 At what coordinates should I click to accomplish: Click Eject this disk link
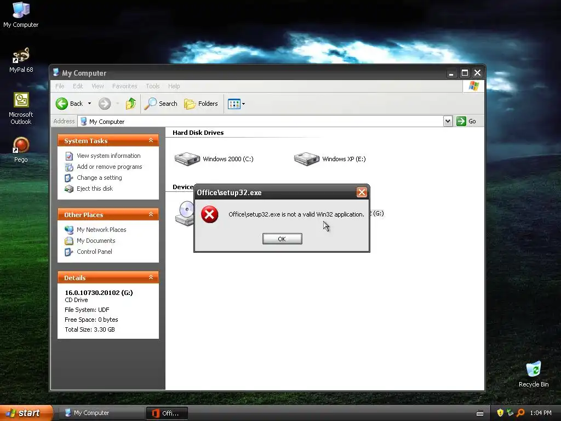click(94, 189)
